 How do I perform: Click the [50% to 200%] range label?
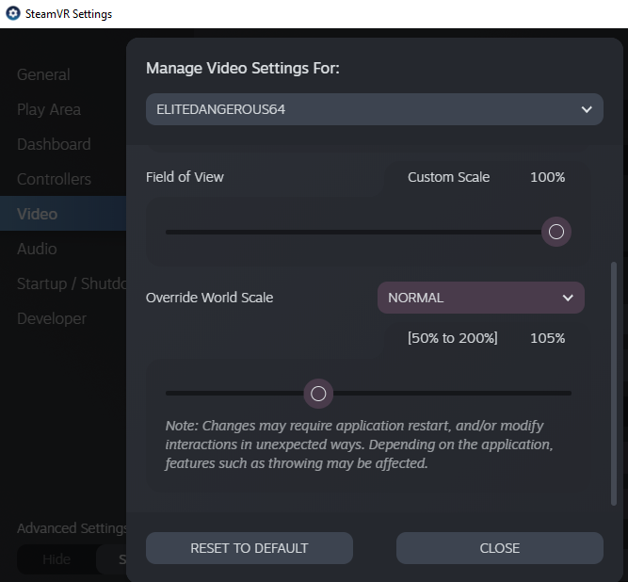[453, 338]
